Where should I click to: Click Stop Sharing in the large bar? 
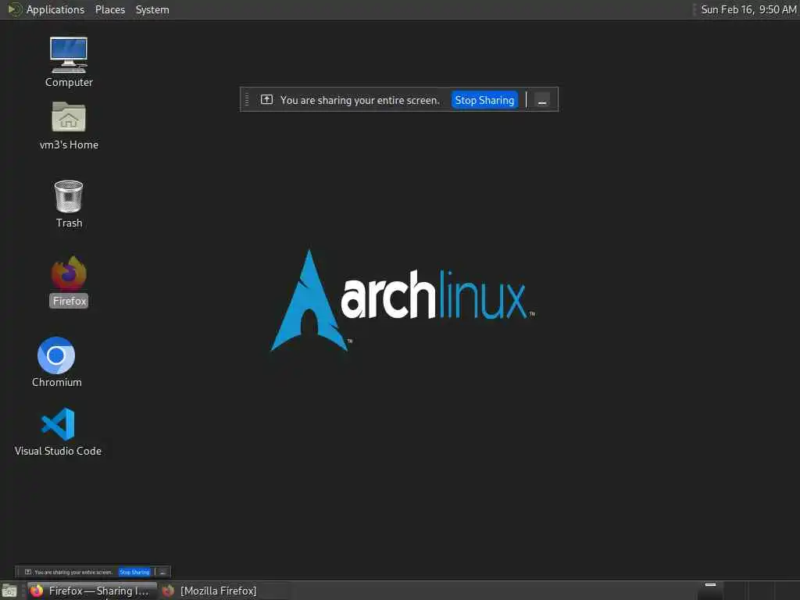point(484,100)
